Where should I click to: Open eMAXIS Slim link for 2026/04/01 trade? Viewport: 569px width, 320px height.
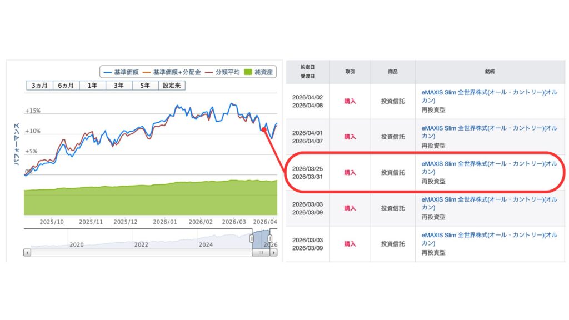click(x=489, y=128)
